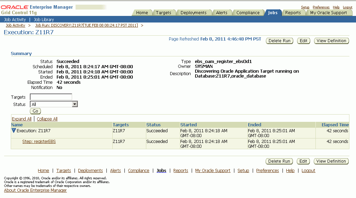
Task: Click the top View Definition button
Action: pyautogui.click(x=331, y=41)
